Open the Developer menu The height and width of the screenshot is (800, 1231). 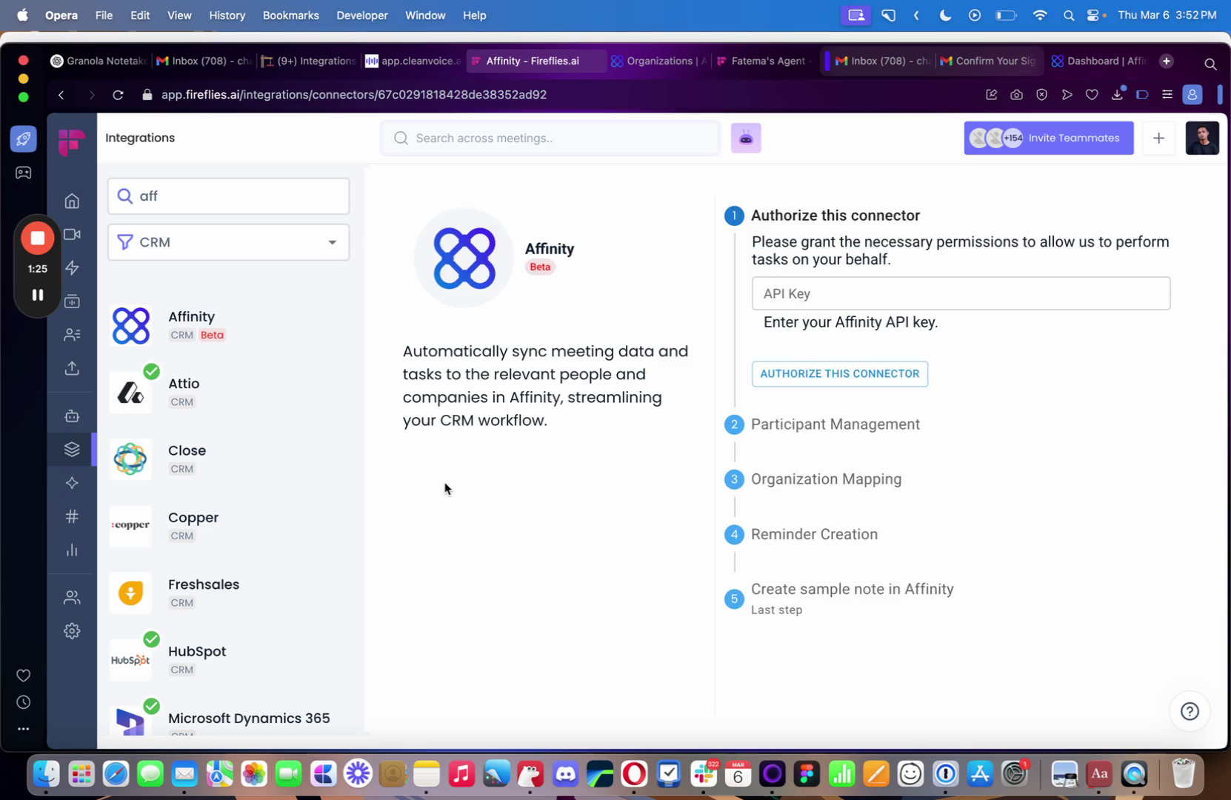pos(361,15)
